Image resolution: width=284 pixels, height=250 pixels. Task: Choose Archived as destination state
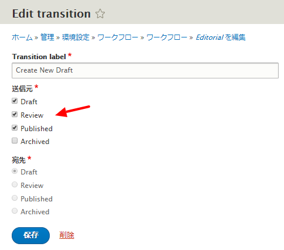pyautogui.click(x=15, y=211)
